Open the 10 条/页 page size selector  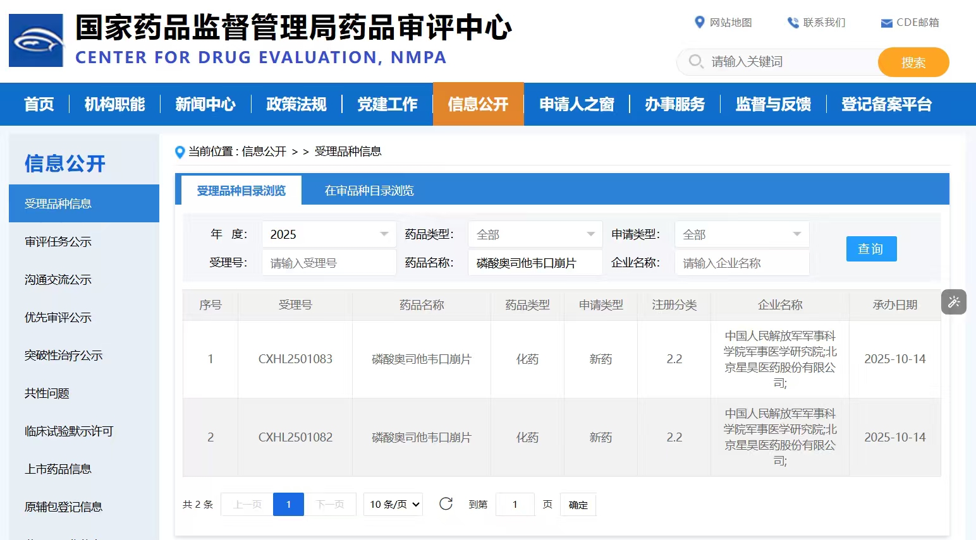pyautogui.click(x=393, y=504)
